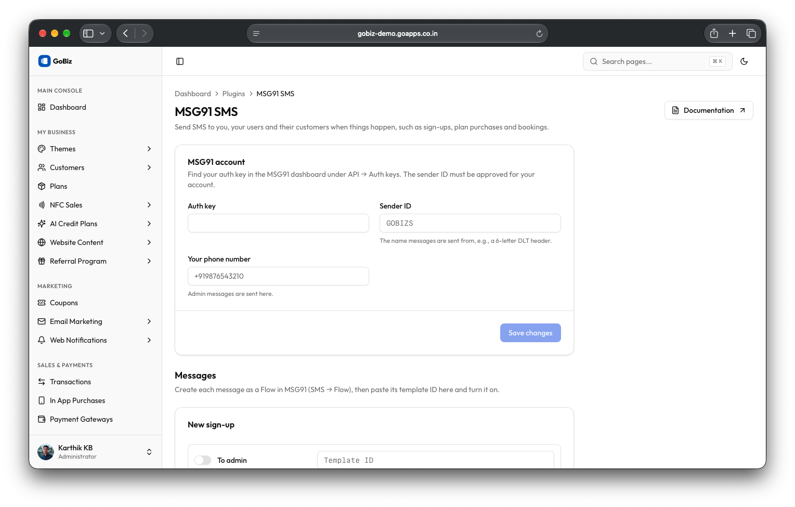The width and height of the screenshot is (795, 507).
Task: Expand the NFC Sales submenu chevron
Action: click(x=149, y=205)
